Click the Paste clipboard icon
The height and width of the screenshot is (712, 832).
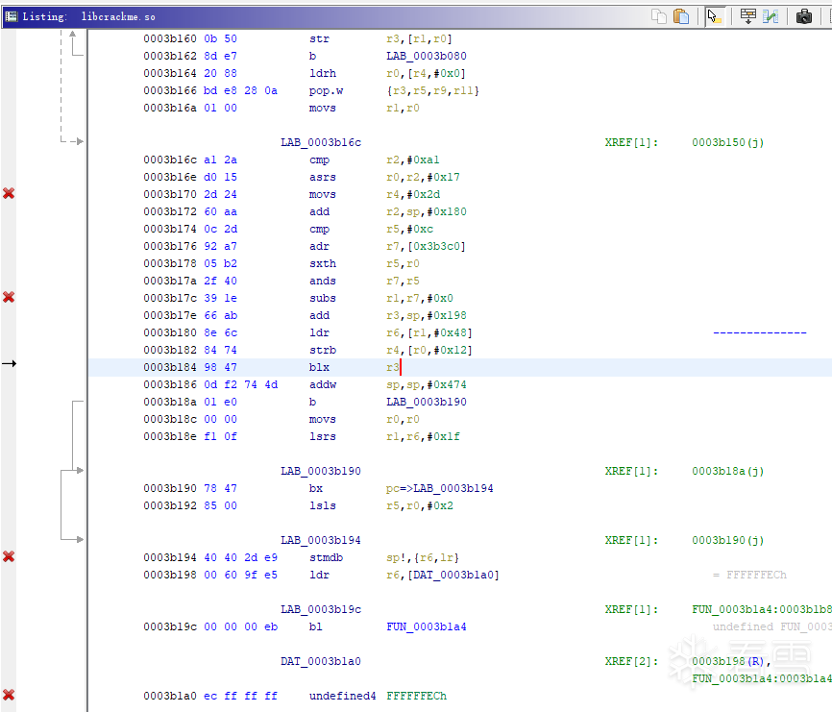[x=681, y=16]
